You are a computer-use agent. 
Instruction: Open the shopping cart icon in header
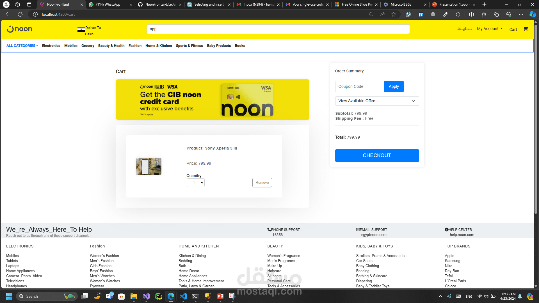tap(526, 29)
